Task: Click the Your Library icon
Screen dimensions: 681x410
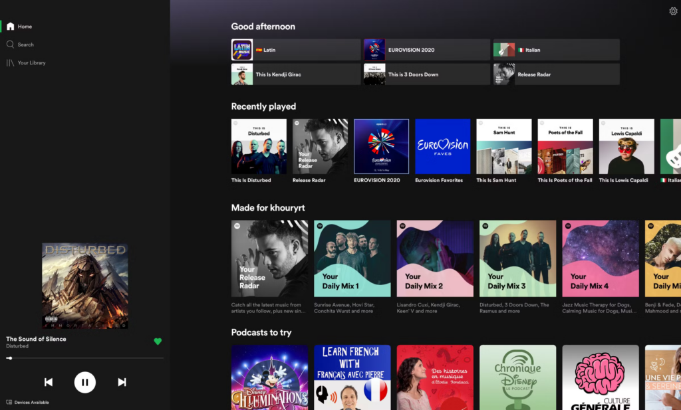Action: click(x=11, y=63)
